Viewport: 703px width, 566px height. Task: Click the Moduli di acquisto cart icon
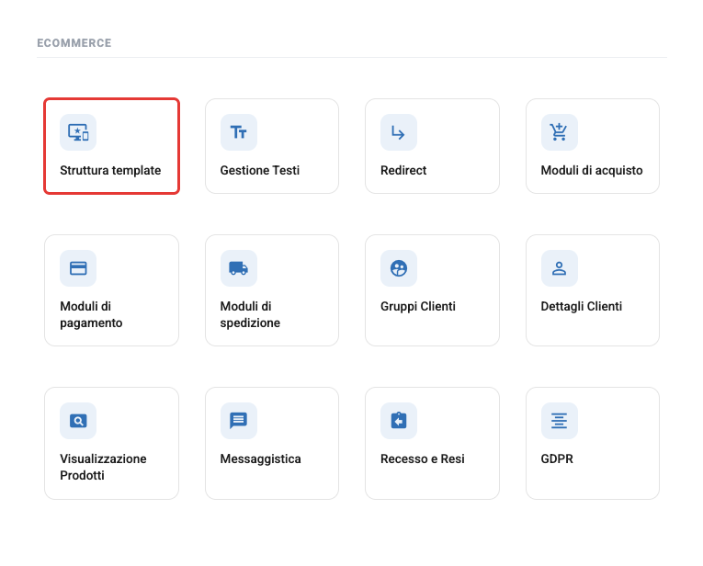point(559,132)
